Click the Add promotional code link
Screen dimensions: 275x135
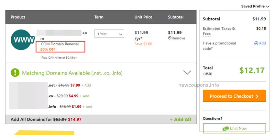pos(260,43)
